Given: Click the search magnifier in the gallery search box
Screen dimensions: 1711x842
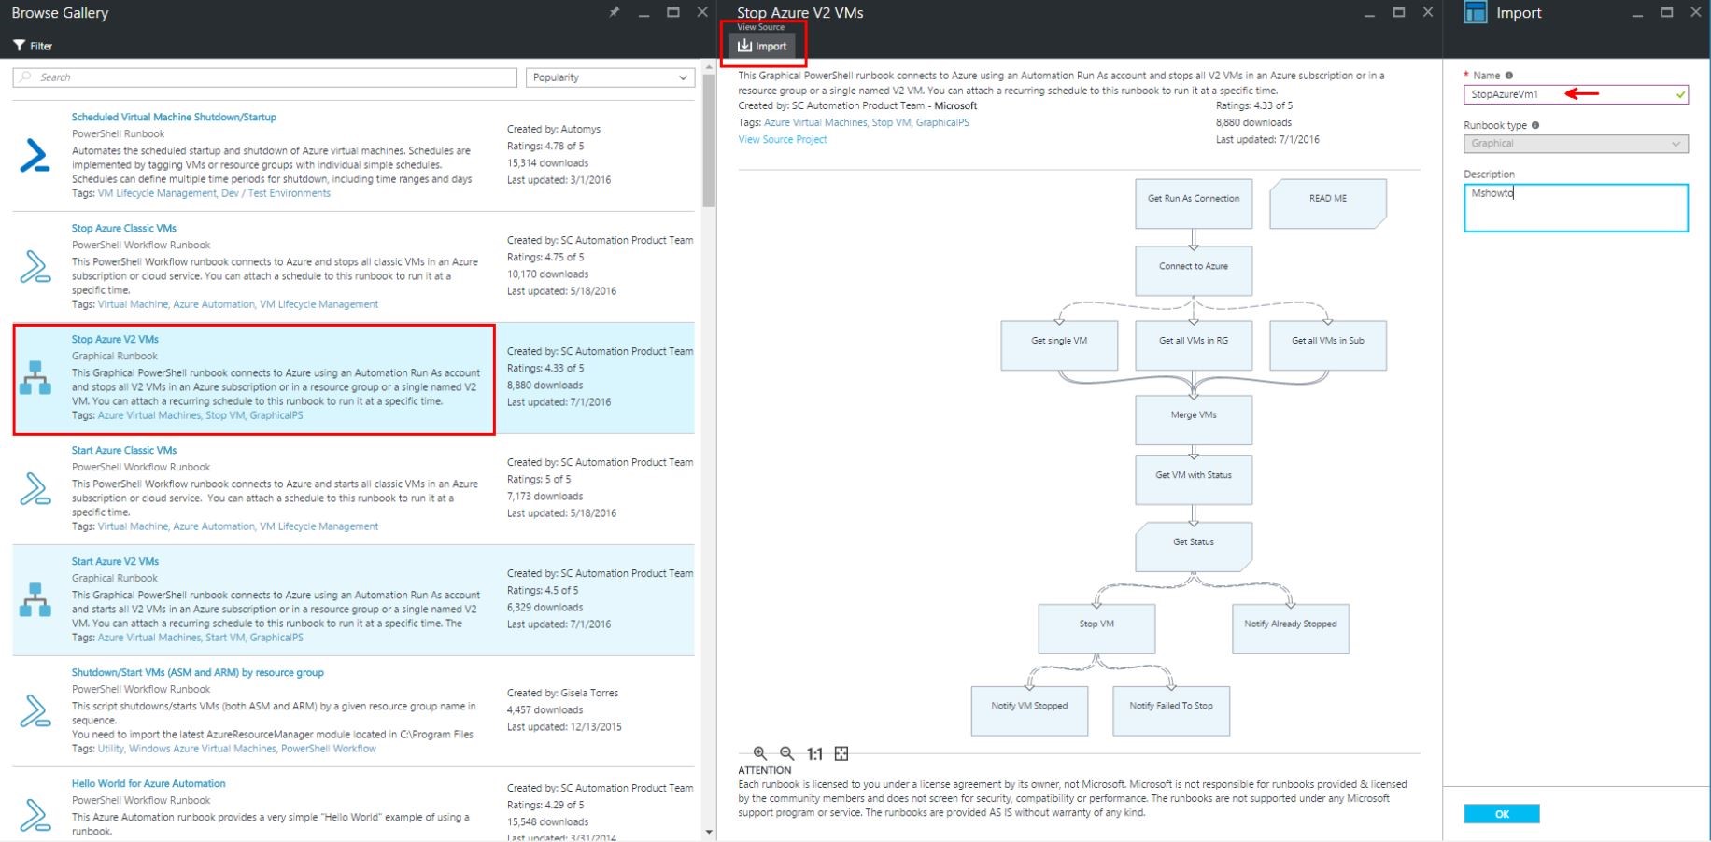Looking at the screenshot, I should click(x=25, y=77).
